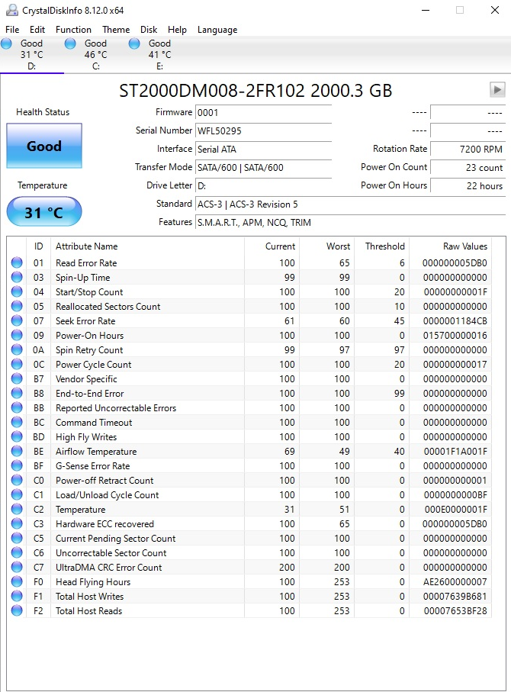Select drive C: status orb at 46 °C

[x=70, y=43]
